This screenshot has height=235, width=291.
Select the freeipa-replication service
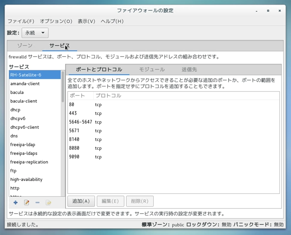[35, 162]
